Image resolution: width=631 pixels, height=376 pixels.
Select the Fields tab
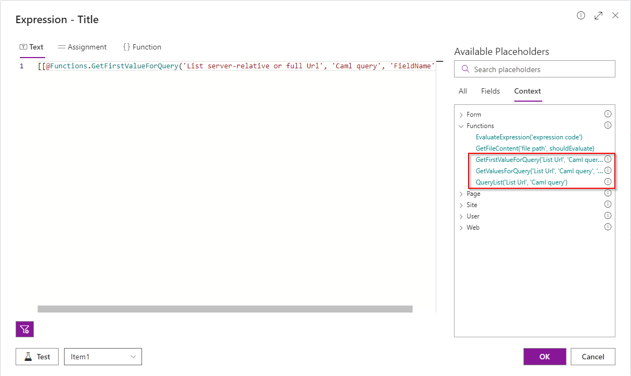[x=490, y=91]
